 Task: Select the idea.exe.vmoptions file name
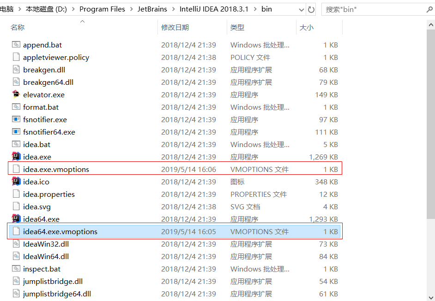56,170
